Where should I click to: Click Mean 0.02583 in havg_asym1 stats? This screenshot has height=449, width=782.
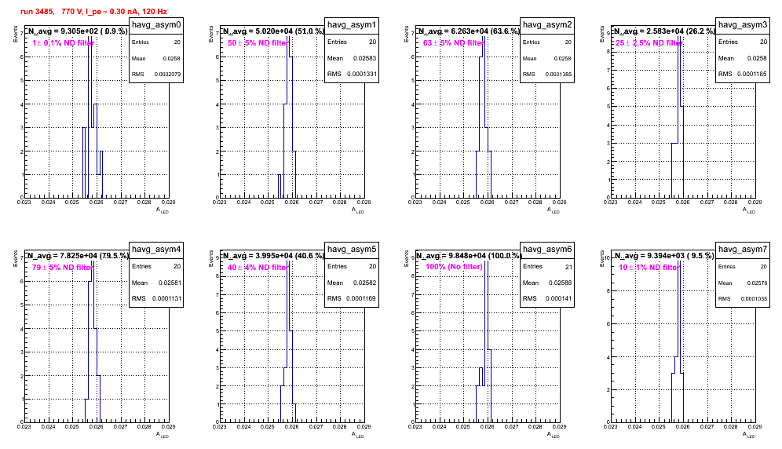[352, 58]
